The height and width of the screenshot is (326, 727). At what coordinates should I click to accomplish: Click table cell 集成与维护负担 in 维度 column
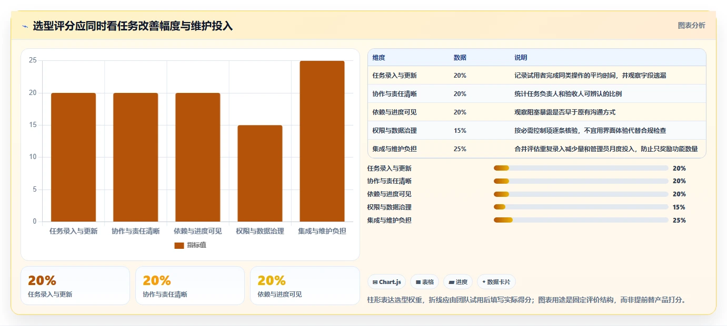click(394, 149)
